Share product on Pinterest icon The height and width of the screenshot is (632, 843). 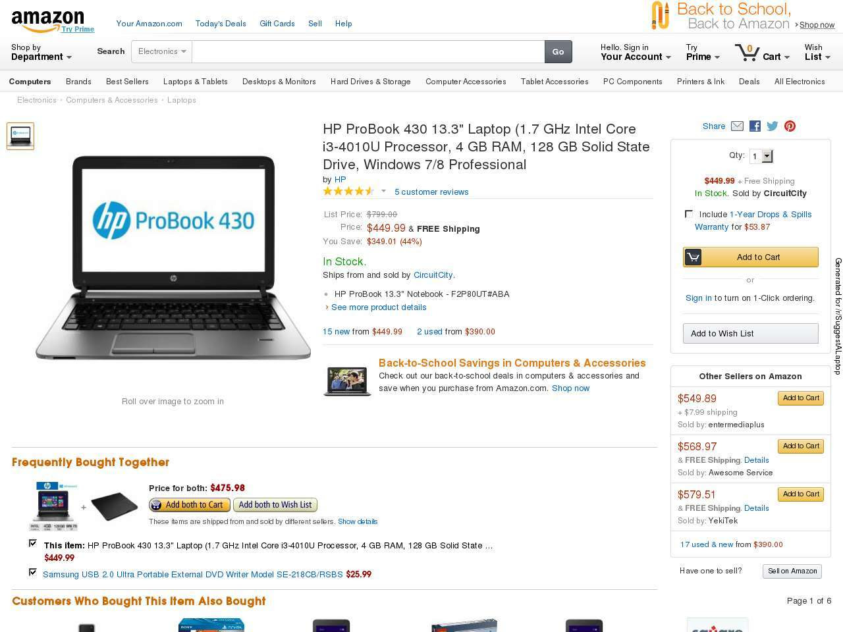tap(790, 126)
